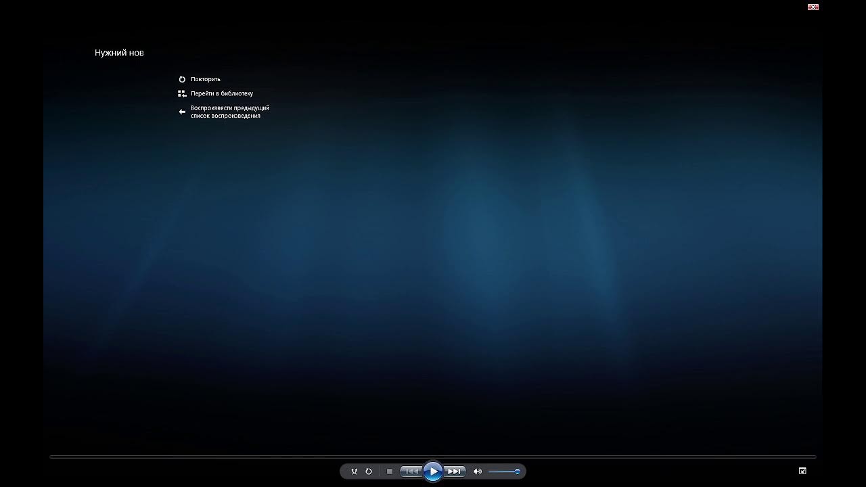Screen dimensions: 866x487
Task: Click the back arrow icon for previous playlist
Action: click(x=182, y=112)
